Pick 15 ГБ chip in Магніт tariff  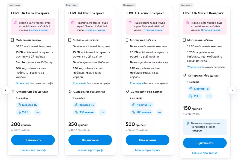point(195,96)
